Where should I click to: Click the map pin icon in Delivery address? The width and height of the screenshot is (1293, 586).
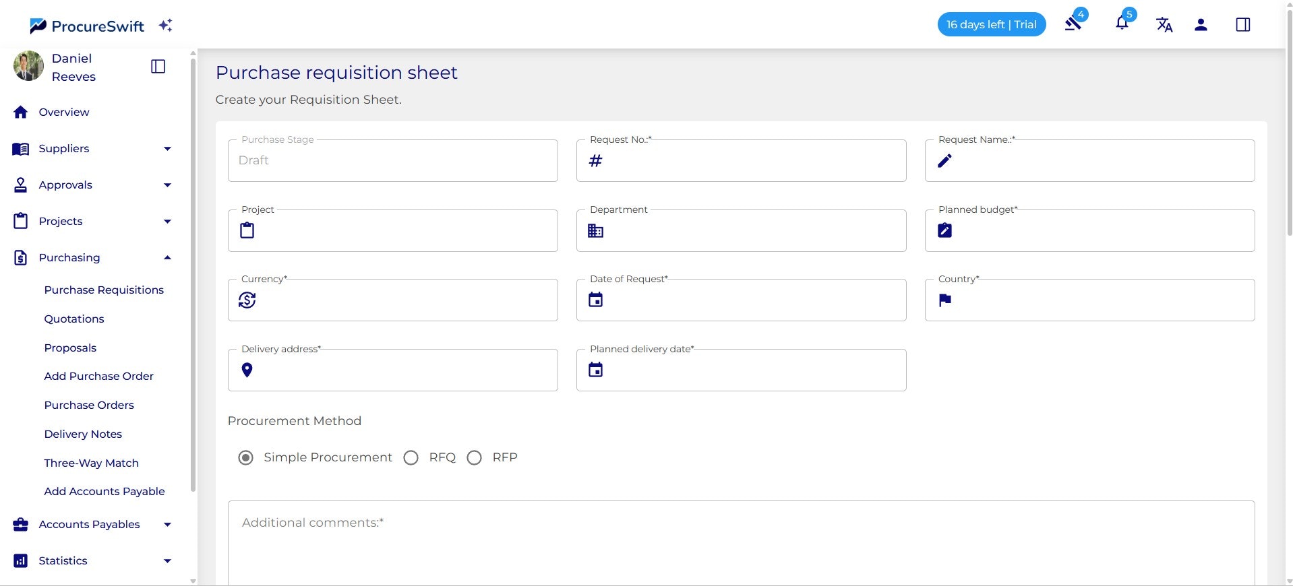tap(247, 370)
